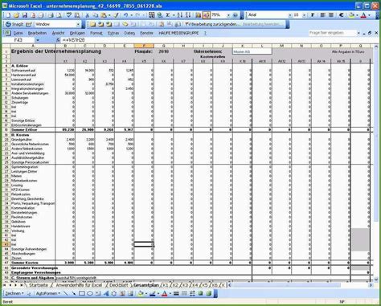The width and height of the screenshot is (381, 306).
Task: Save the workbook using the floppy disk icon
Action: pyautogui.click(x=25, y=15)
